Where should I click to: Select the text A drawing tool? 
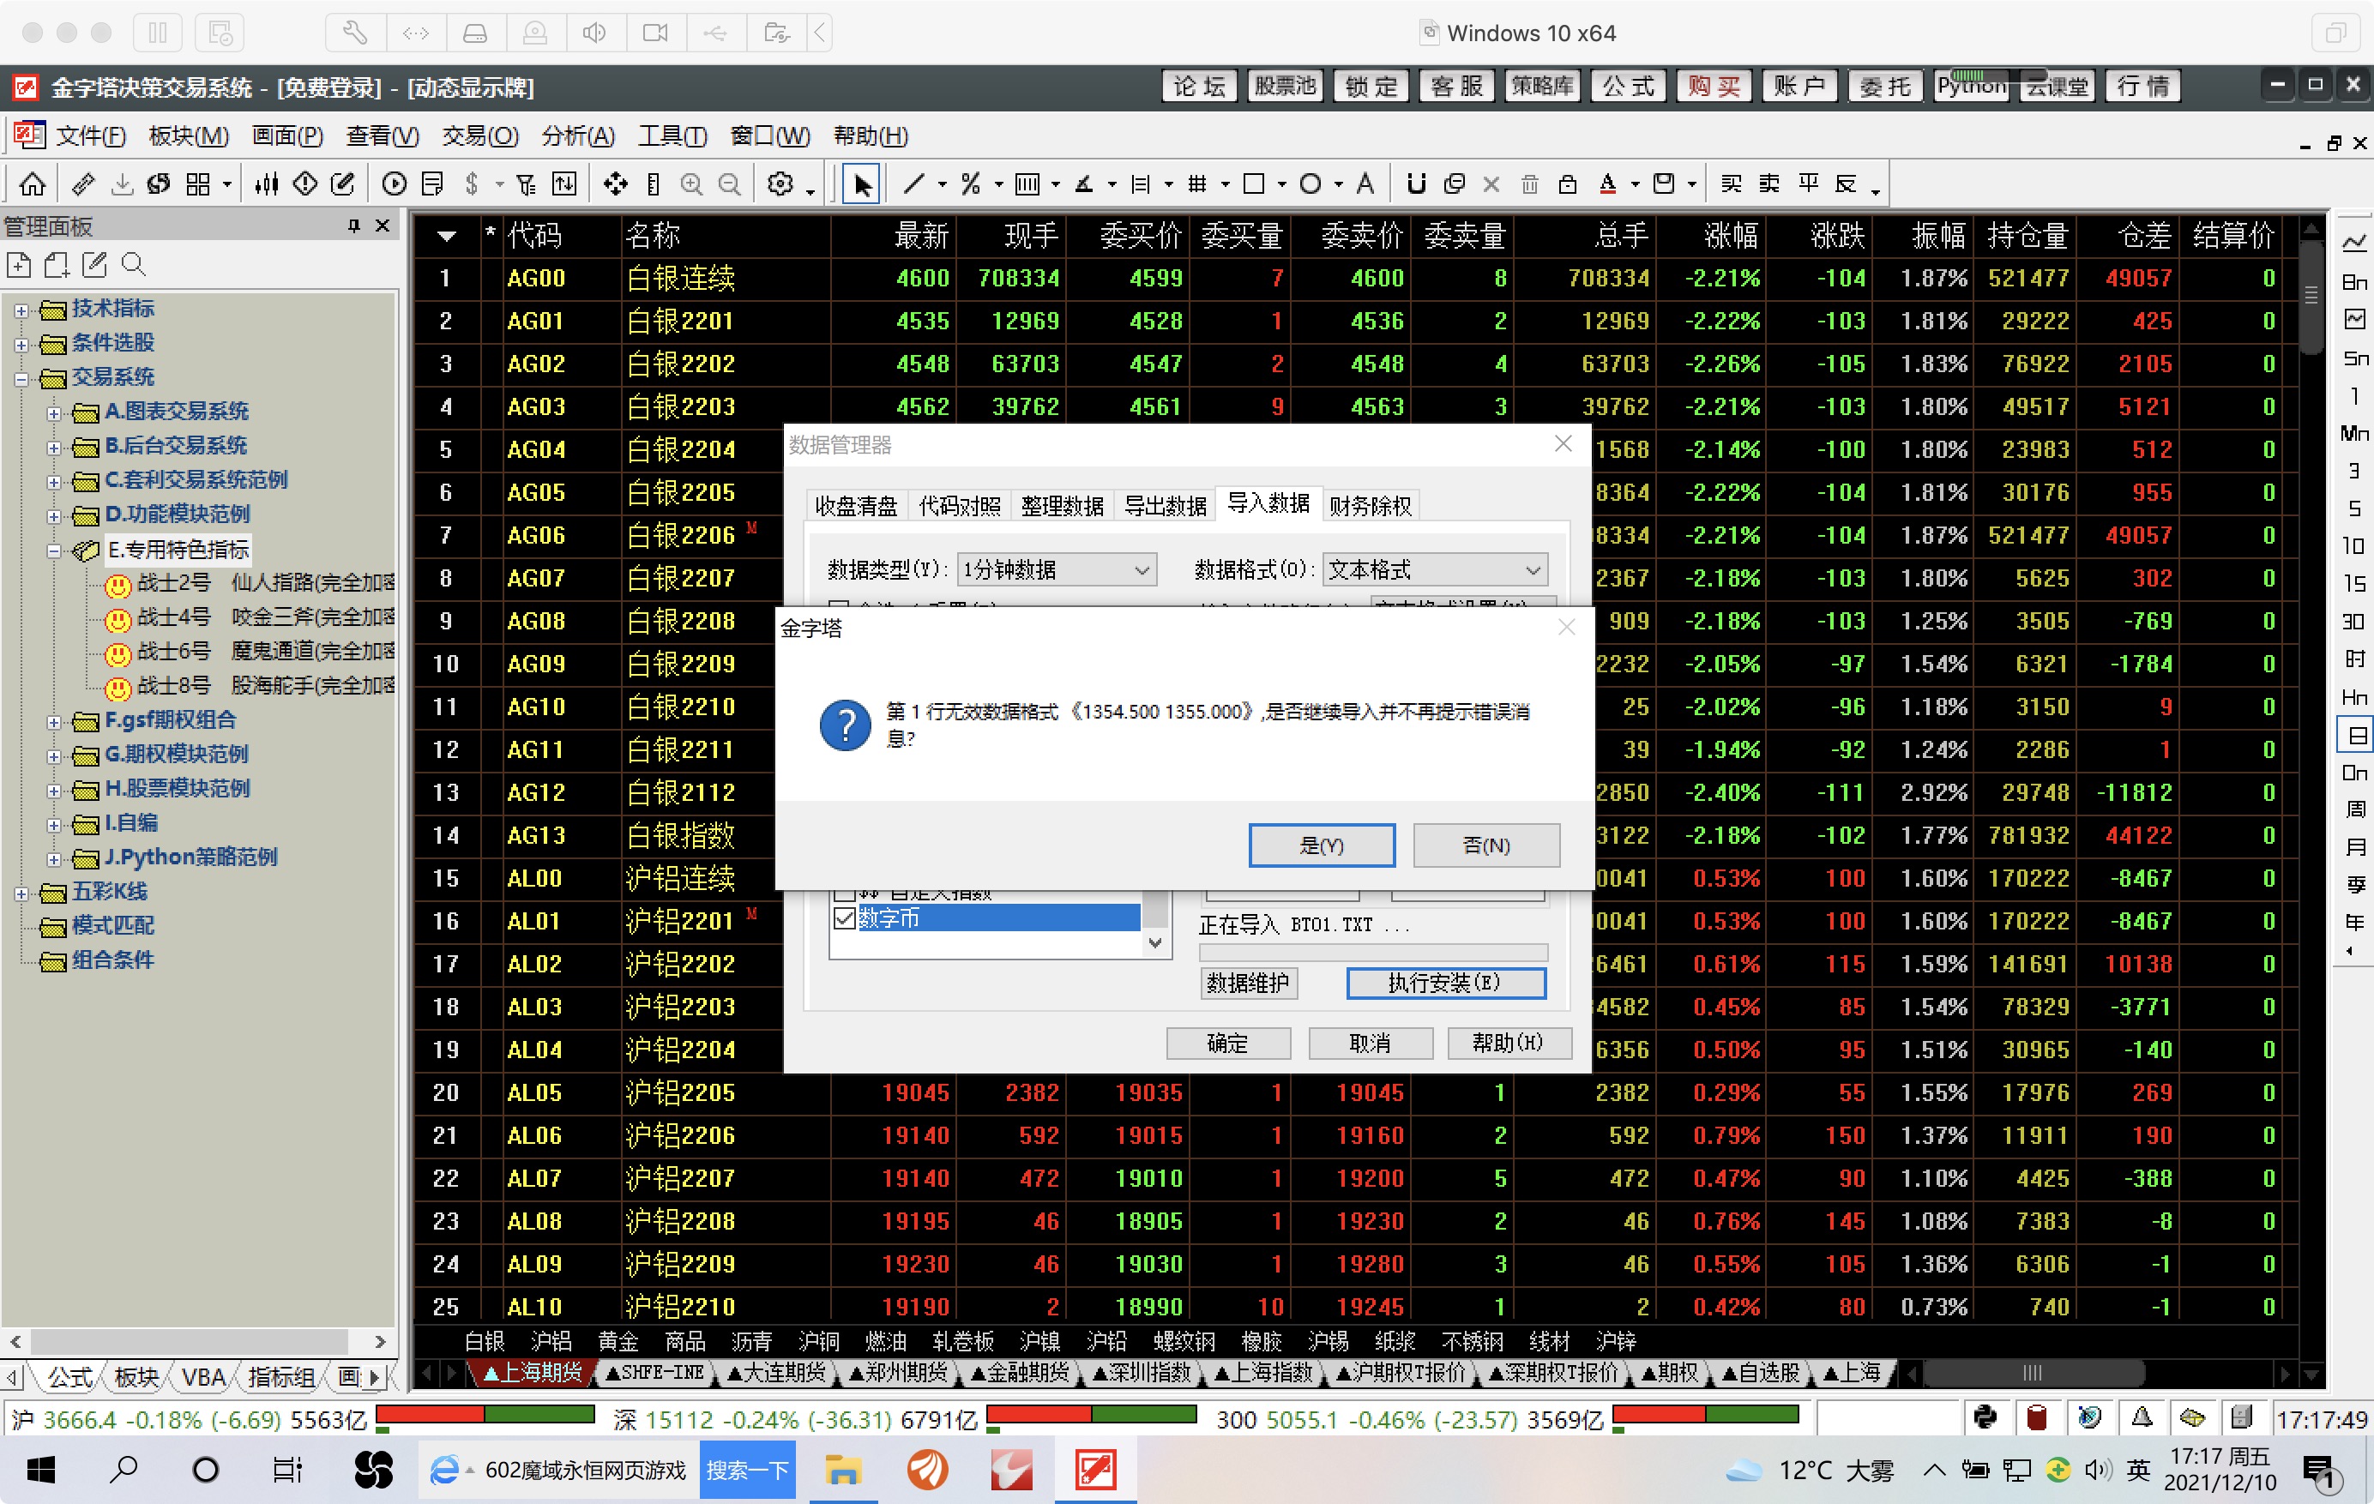(x=1365, y=184)
